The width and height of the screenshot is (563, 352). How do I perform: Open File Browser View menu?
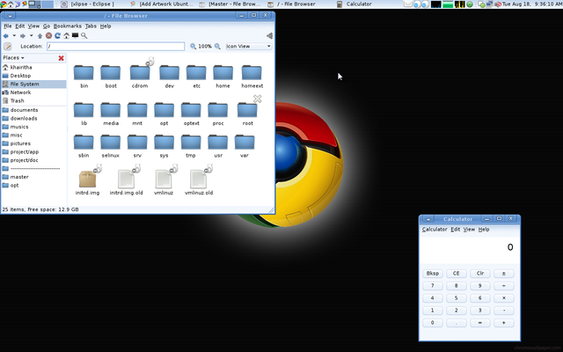[33, 26]
